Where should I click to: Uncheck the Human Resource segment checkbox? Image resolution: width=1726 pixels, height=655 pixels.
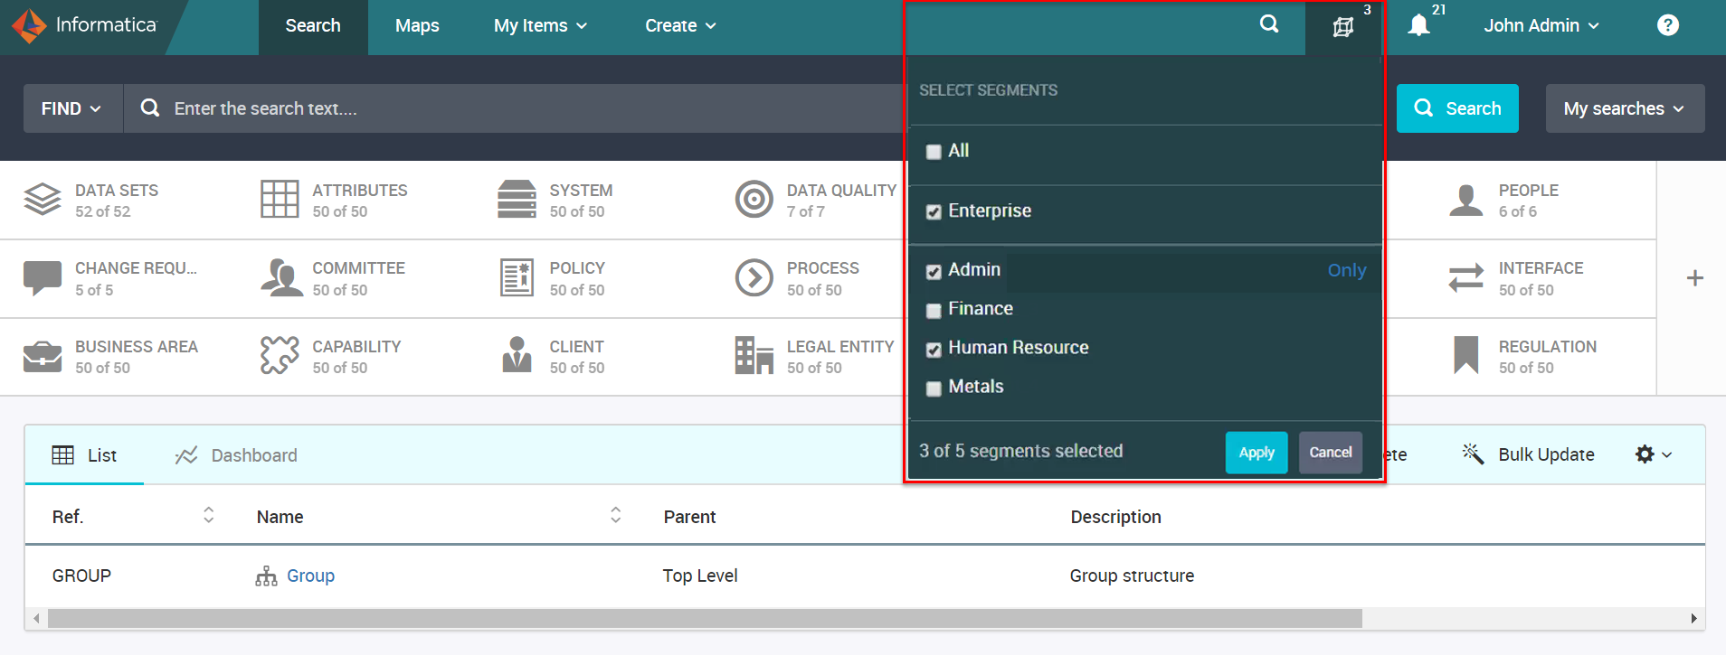coord(934,350)
